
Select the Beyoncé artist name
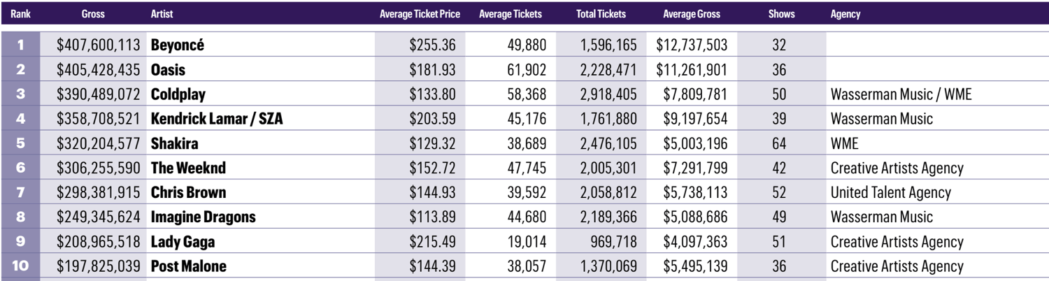click(x=178, y=45)
